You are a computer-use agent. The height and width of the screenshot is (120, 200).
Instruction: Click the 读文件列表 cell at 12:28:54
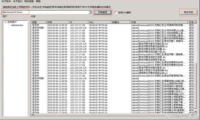coord(38,78)
